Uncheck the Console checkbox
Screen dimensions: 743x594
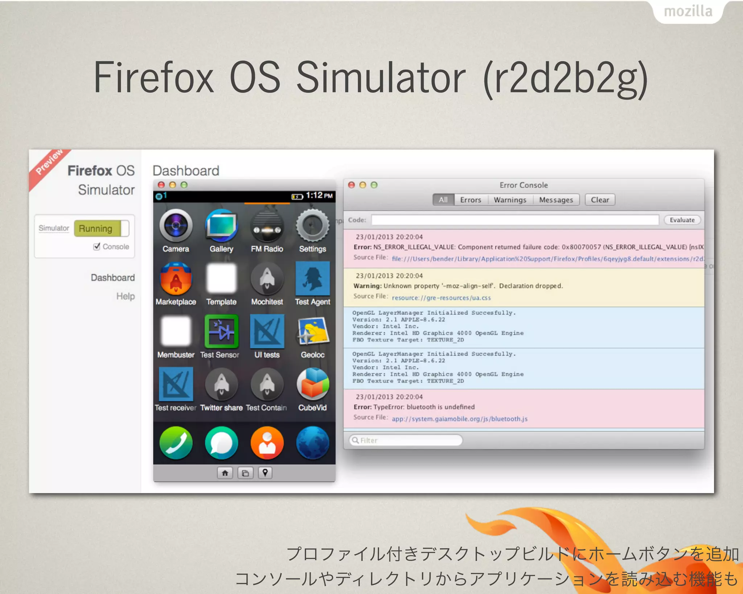pos(97,247)
